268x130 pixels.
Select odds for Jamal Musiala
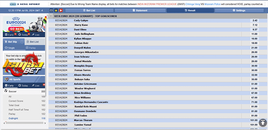coord(255,61)
